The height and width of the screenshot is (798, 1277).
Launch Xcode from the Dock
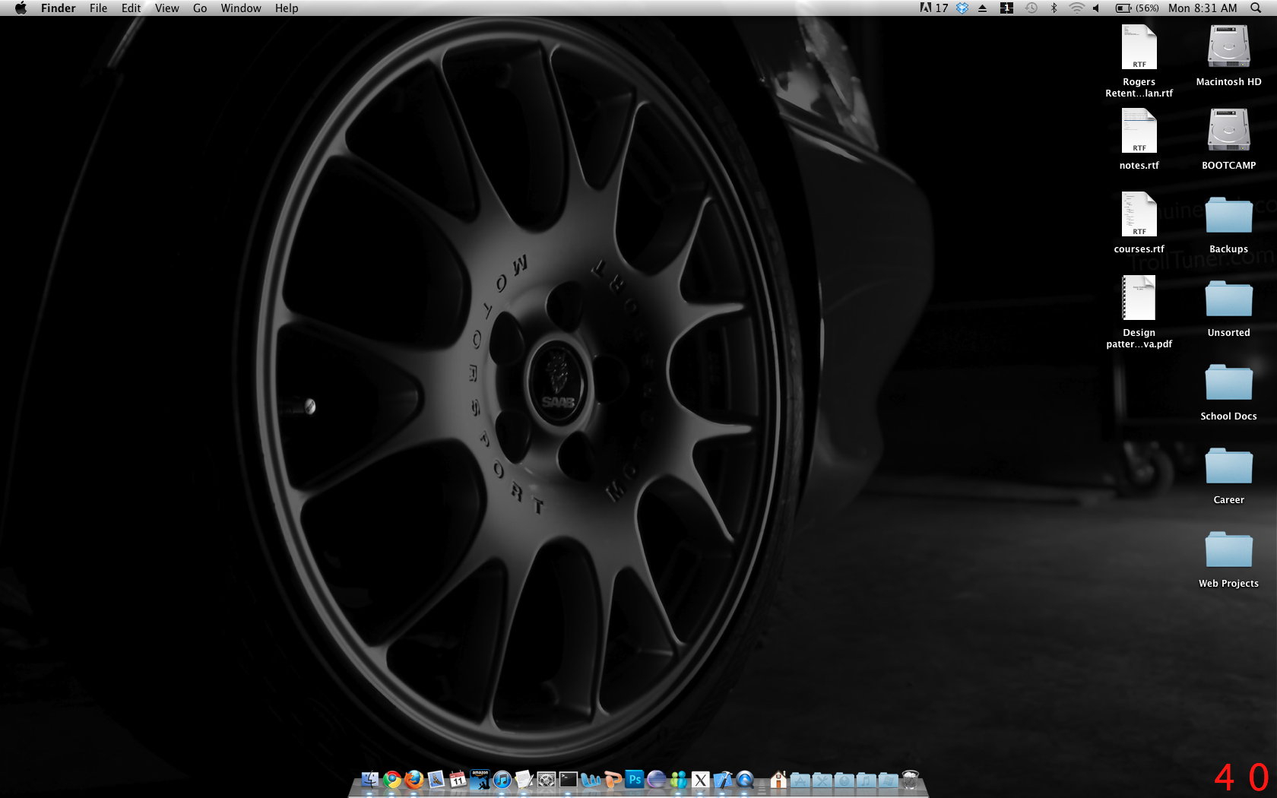coord(723,779)
